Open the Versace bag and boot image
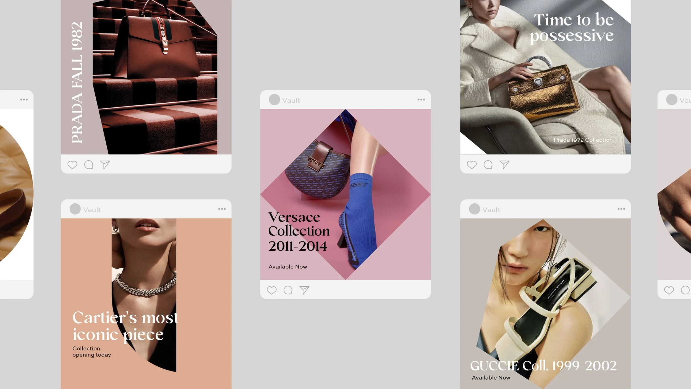691x389 pixels. [x=345, y=194]
